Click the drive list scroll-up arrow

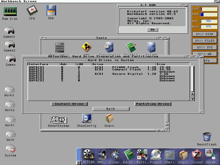point(193,94)
